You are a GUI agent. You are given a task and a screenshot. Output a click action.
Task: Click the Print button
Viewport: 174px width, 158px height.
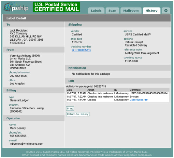(x=70, y=109)
